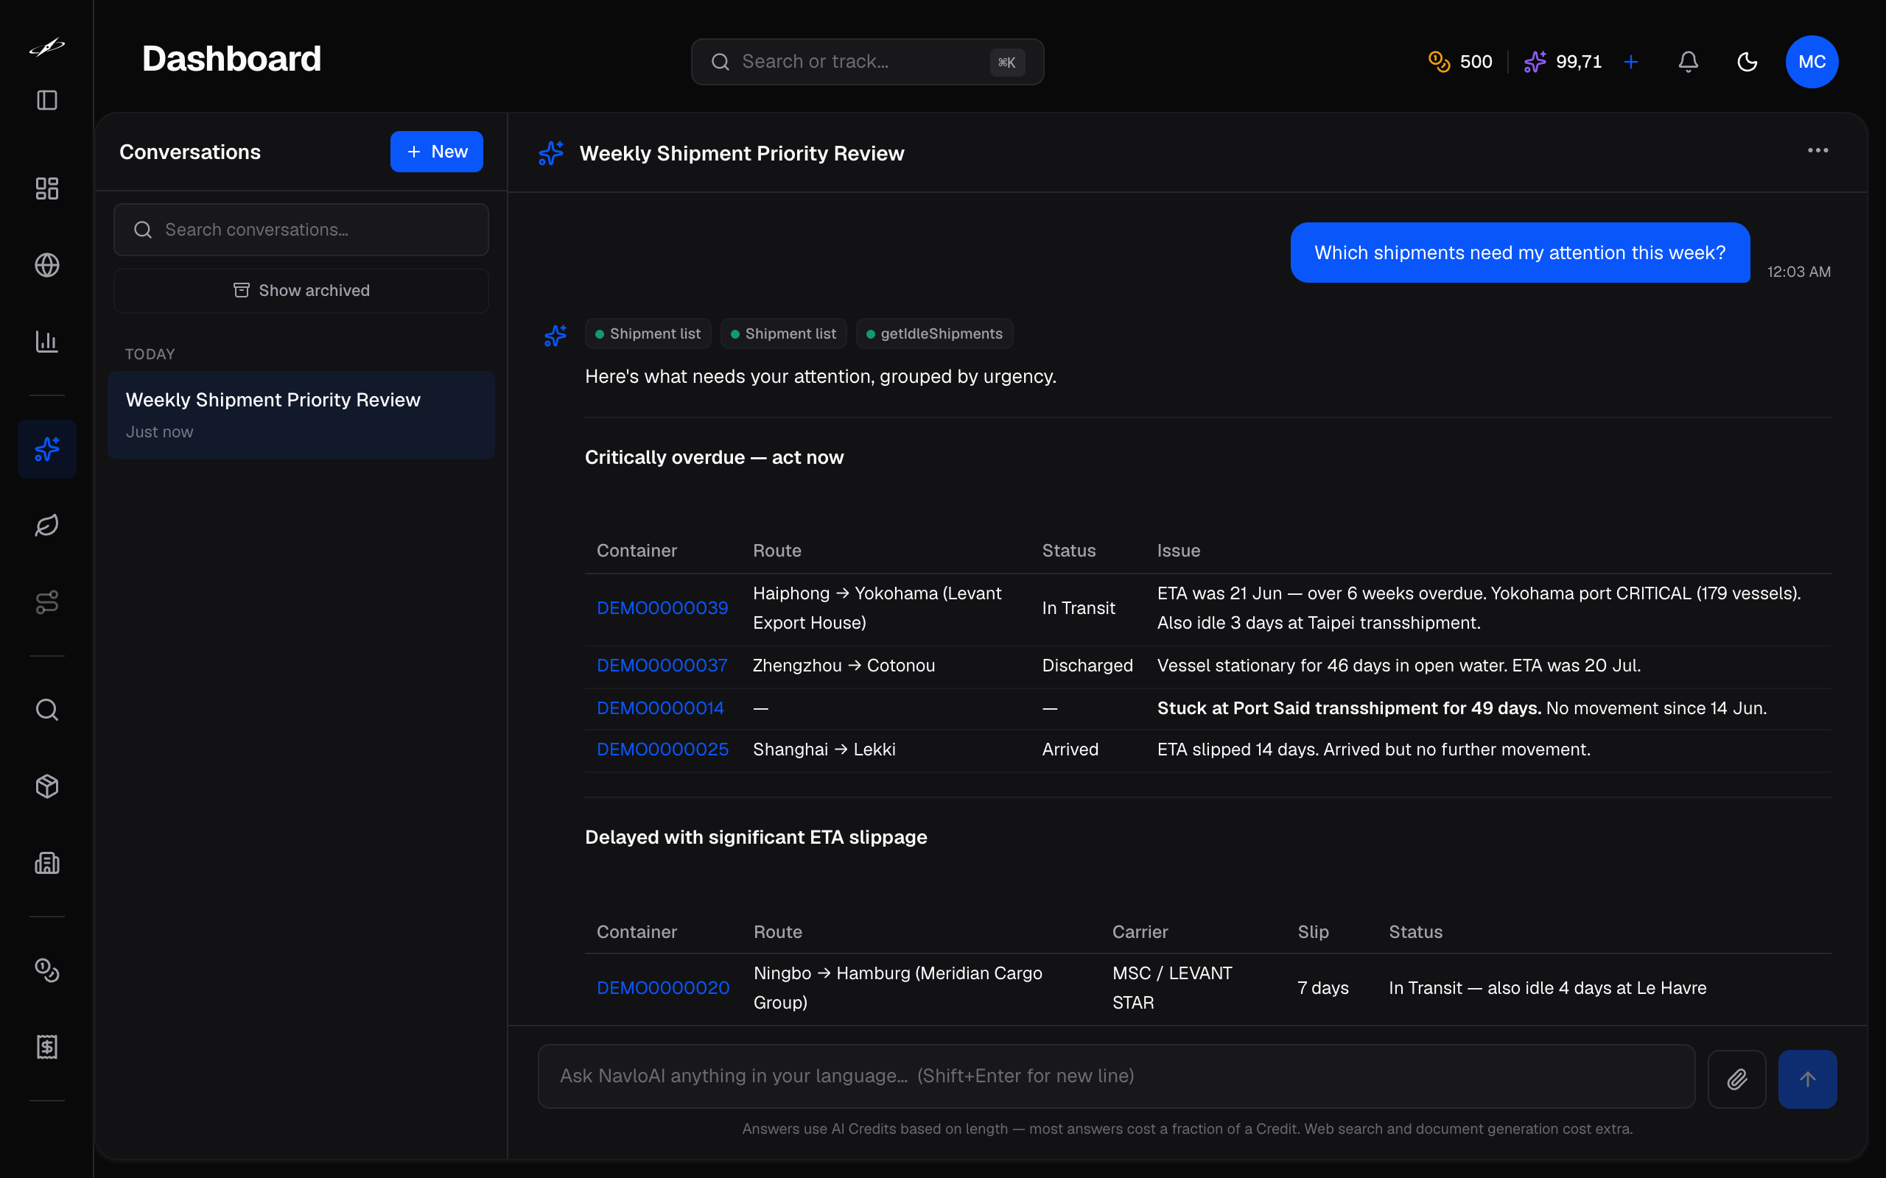
Task: Show archived conversations
Action: (301, 291)
